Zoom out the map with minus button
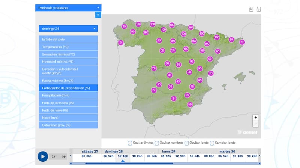The height and width of the screenshot is (168, 300). (256, 124)
